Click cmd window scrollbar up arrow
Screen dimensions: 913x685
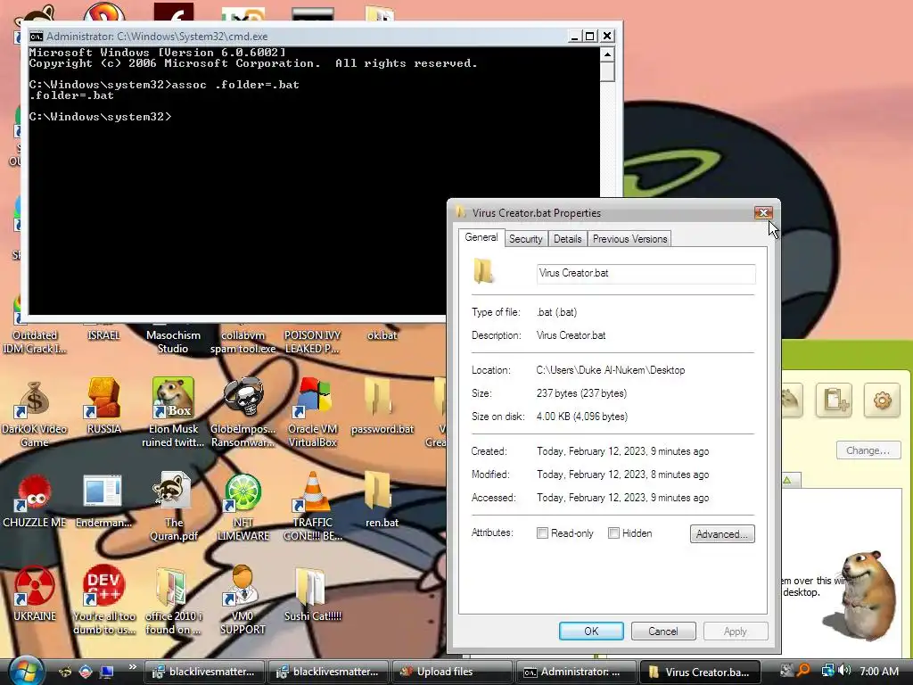tap(607, 54)
